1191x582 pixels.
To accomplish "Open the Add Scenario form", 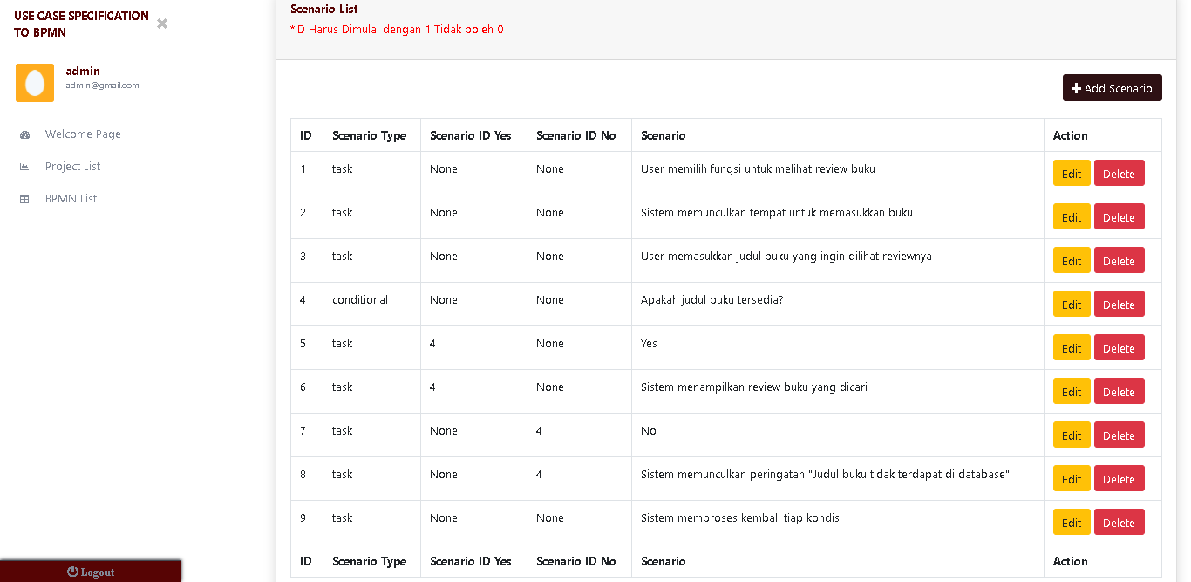I will (1113, 87).
